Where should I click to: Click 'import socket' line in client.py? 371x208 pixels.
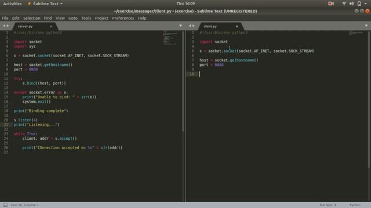[214, 42]
